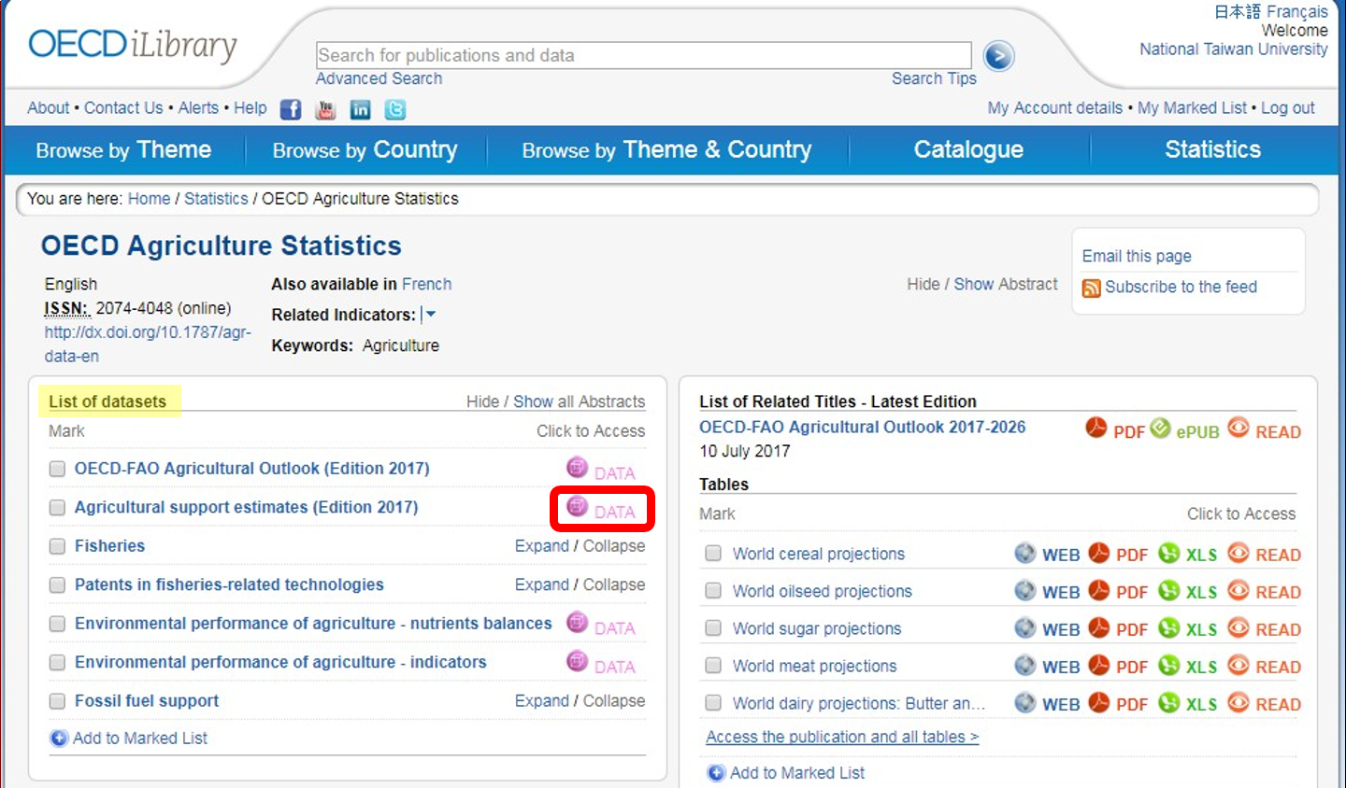
Task: Download PDF of World cereal projections
Action: [x=1118, y=554]
